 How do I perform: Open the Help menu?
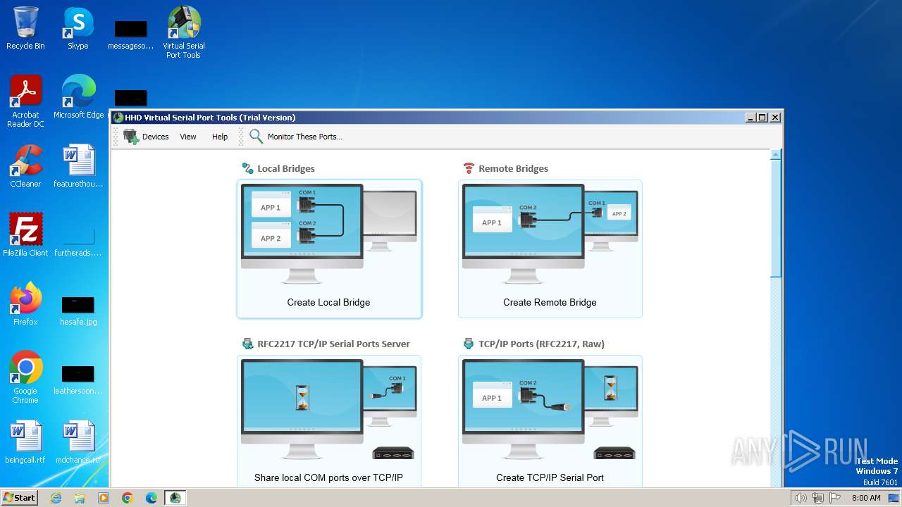[x=220, y=137]
